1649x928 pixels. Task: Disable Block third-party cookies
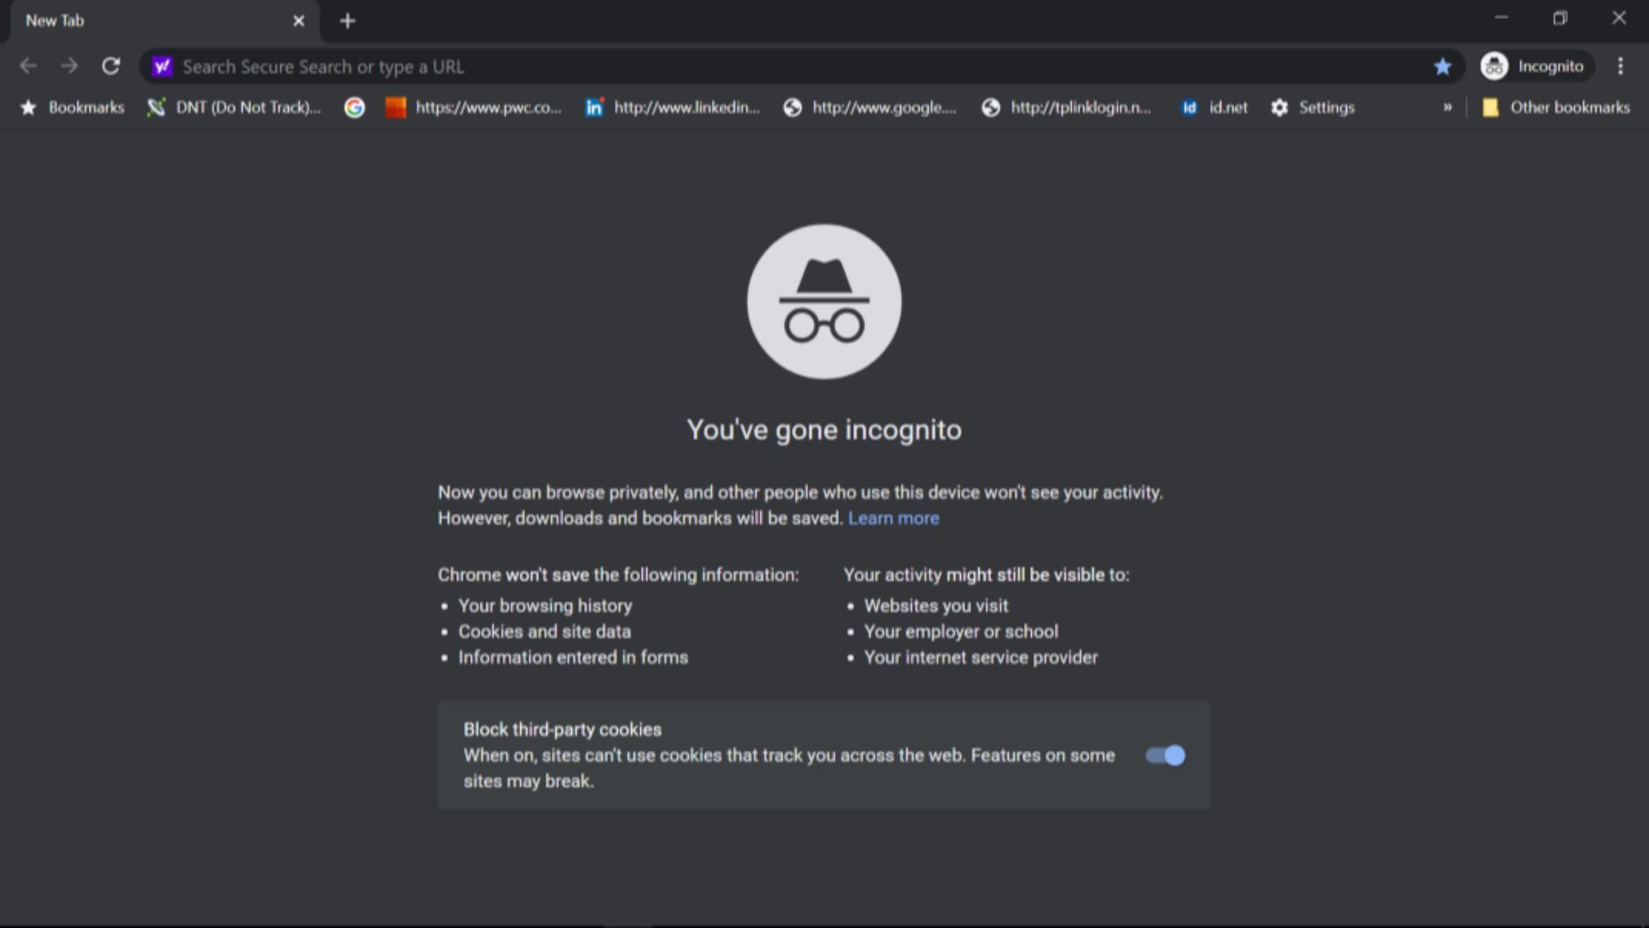click(1165, 755)
